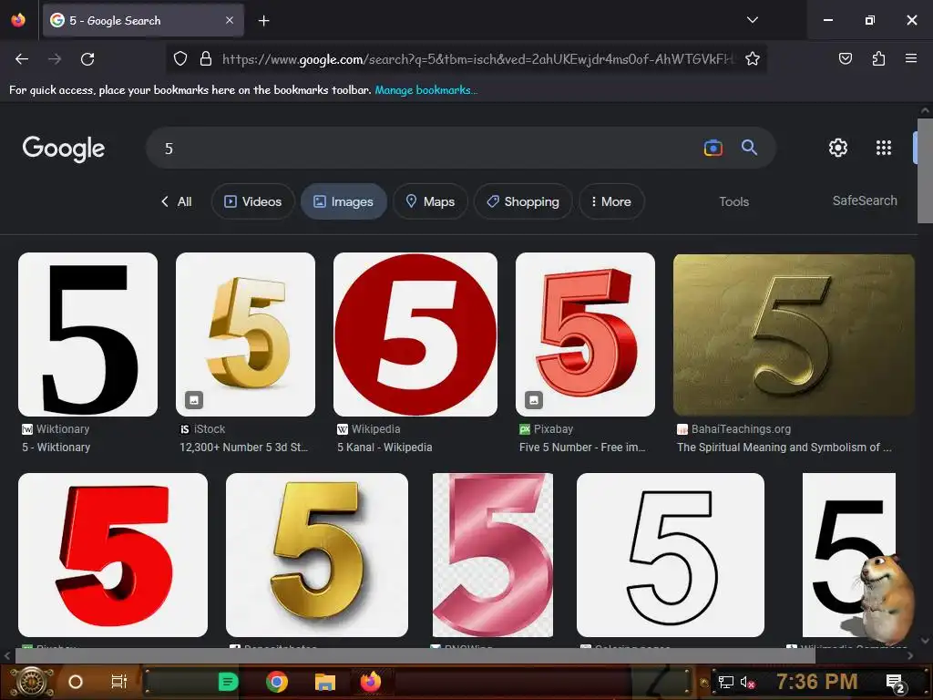Image resolution: width=933 pixels, height=700 pixels.
Task: Open Task View on taskbar
Action: tap(119, 682)
